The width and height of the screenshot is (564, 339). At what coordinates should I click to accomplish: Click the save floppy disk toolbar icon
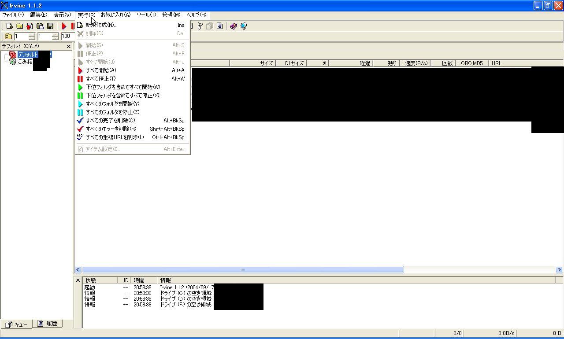50,26
